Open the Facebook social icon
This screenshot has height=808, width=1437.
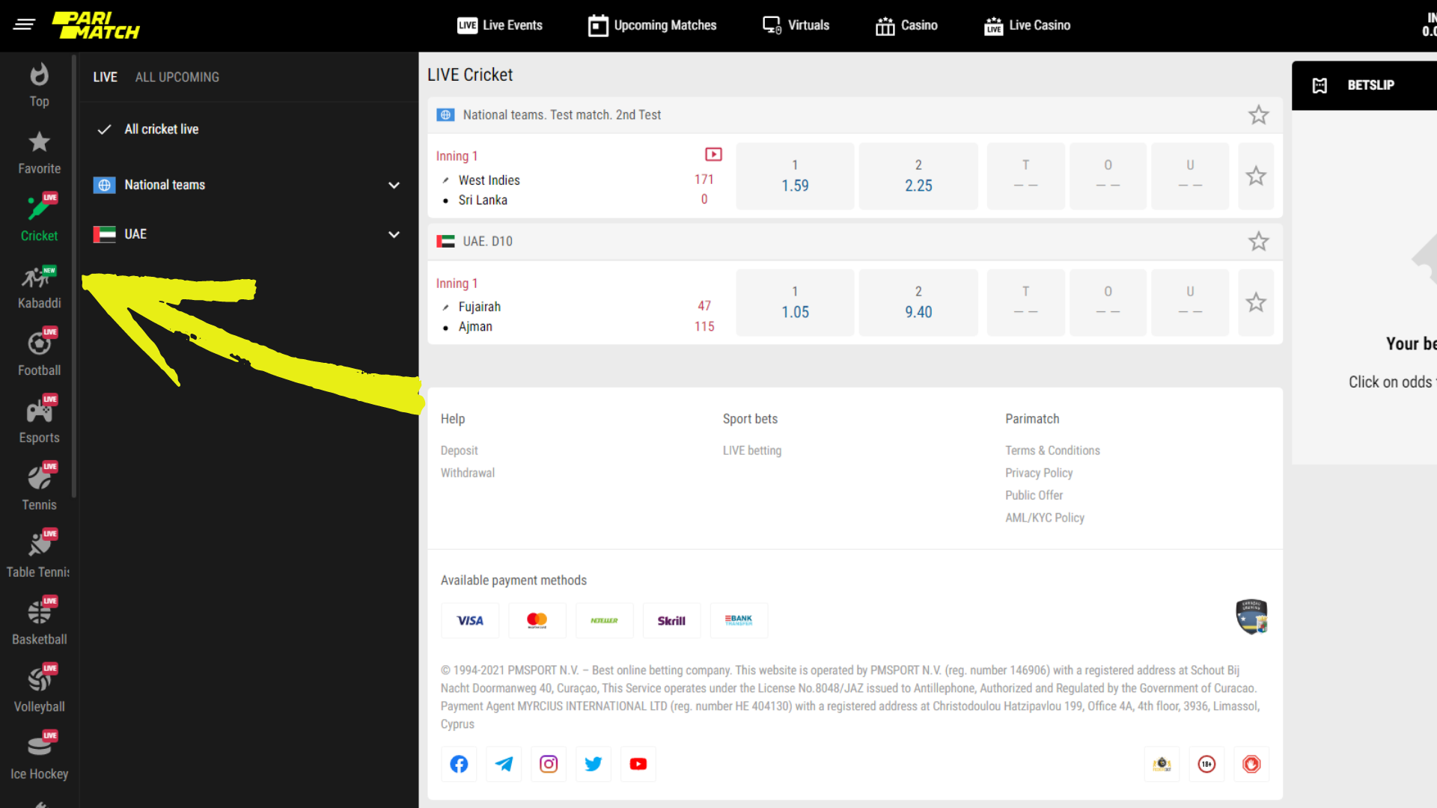click(459, 764)
